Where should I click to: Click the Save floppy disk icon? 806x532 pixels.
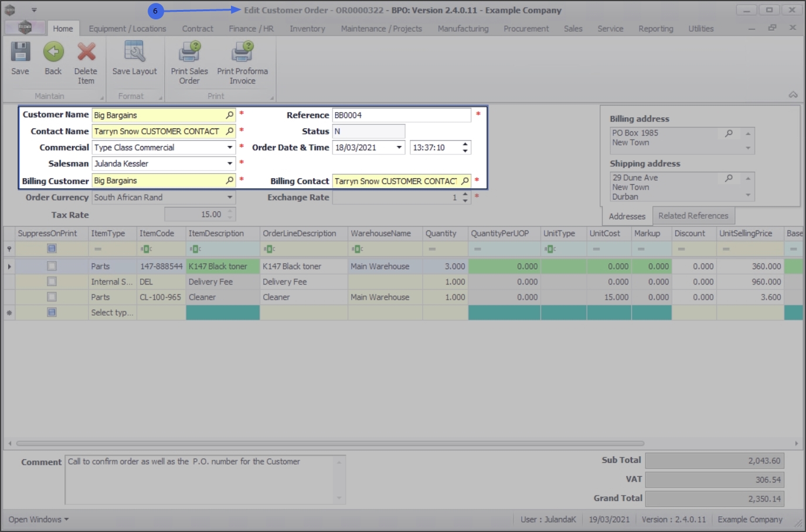point(20,52)
